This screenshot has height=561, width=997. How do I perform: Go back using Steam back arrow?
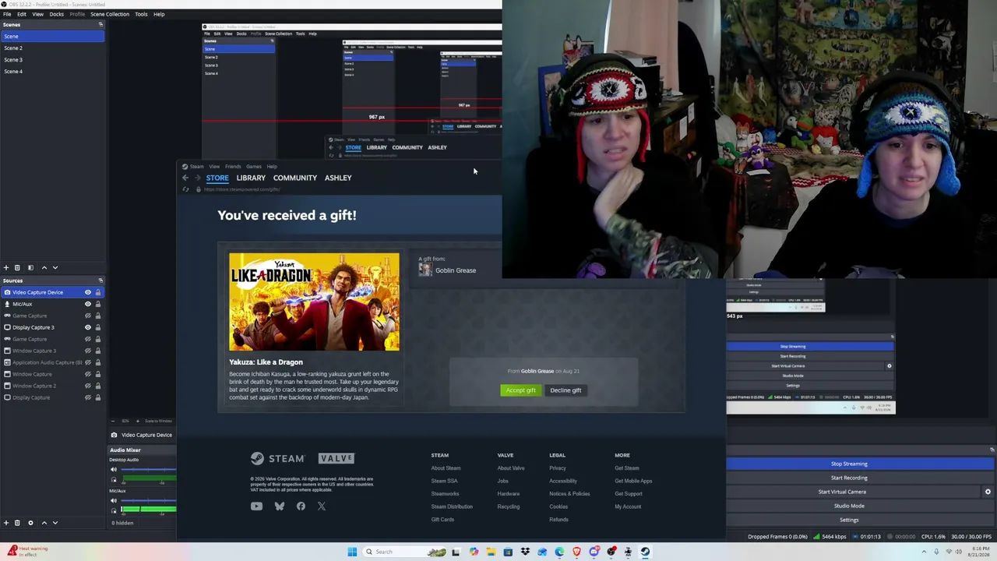pos(185,178)
